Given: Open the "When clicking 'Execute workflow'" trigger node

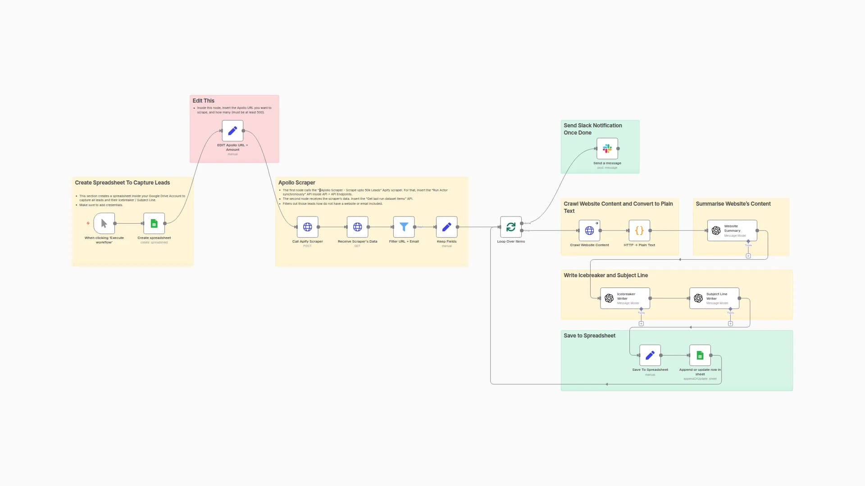Looking at the screenshot, I should tap(104, 223).
